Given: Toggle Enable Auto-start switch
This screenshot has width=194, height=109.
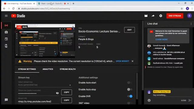Looking at the screenshot, I should coord(130,83).
